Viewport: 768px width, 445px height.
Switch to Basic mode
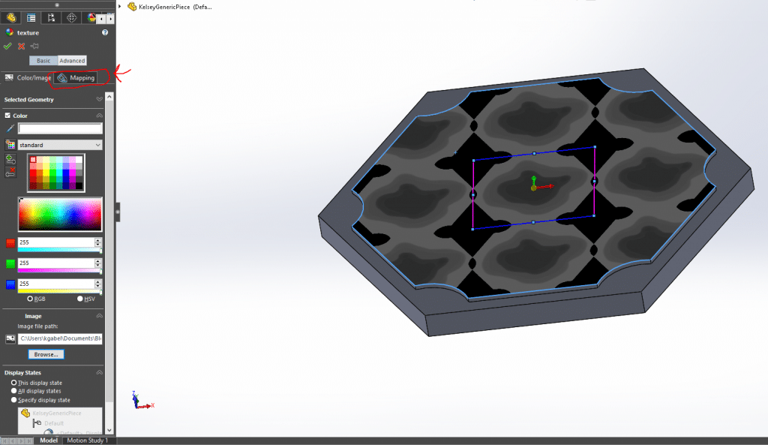pyautogui.click(x=43, y=61)
